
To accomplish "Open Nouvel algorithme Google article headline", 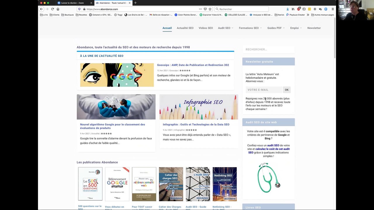I will [112, 126].
